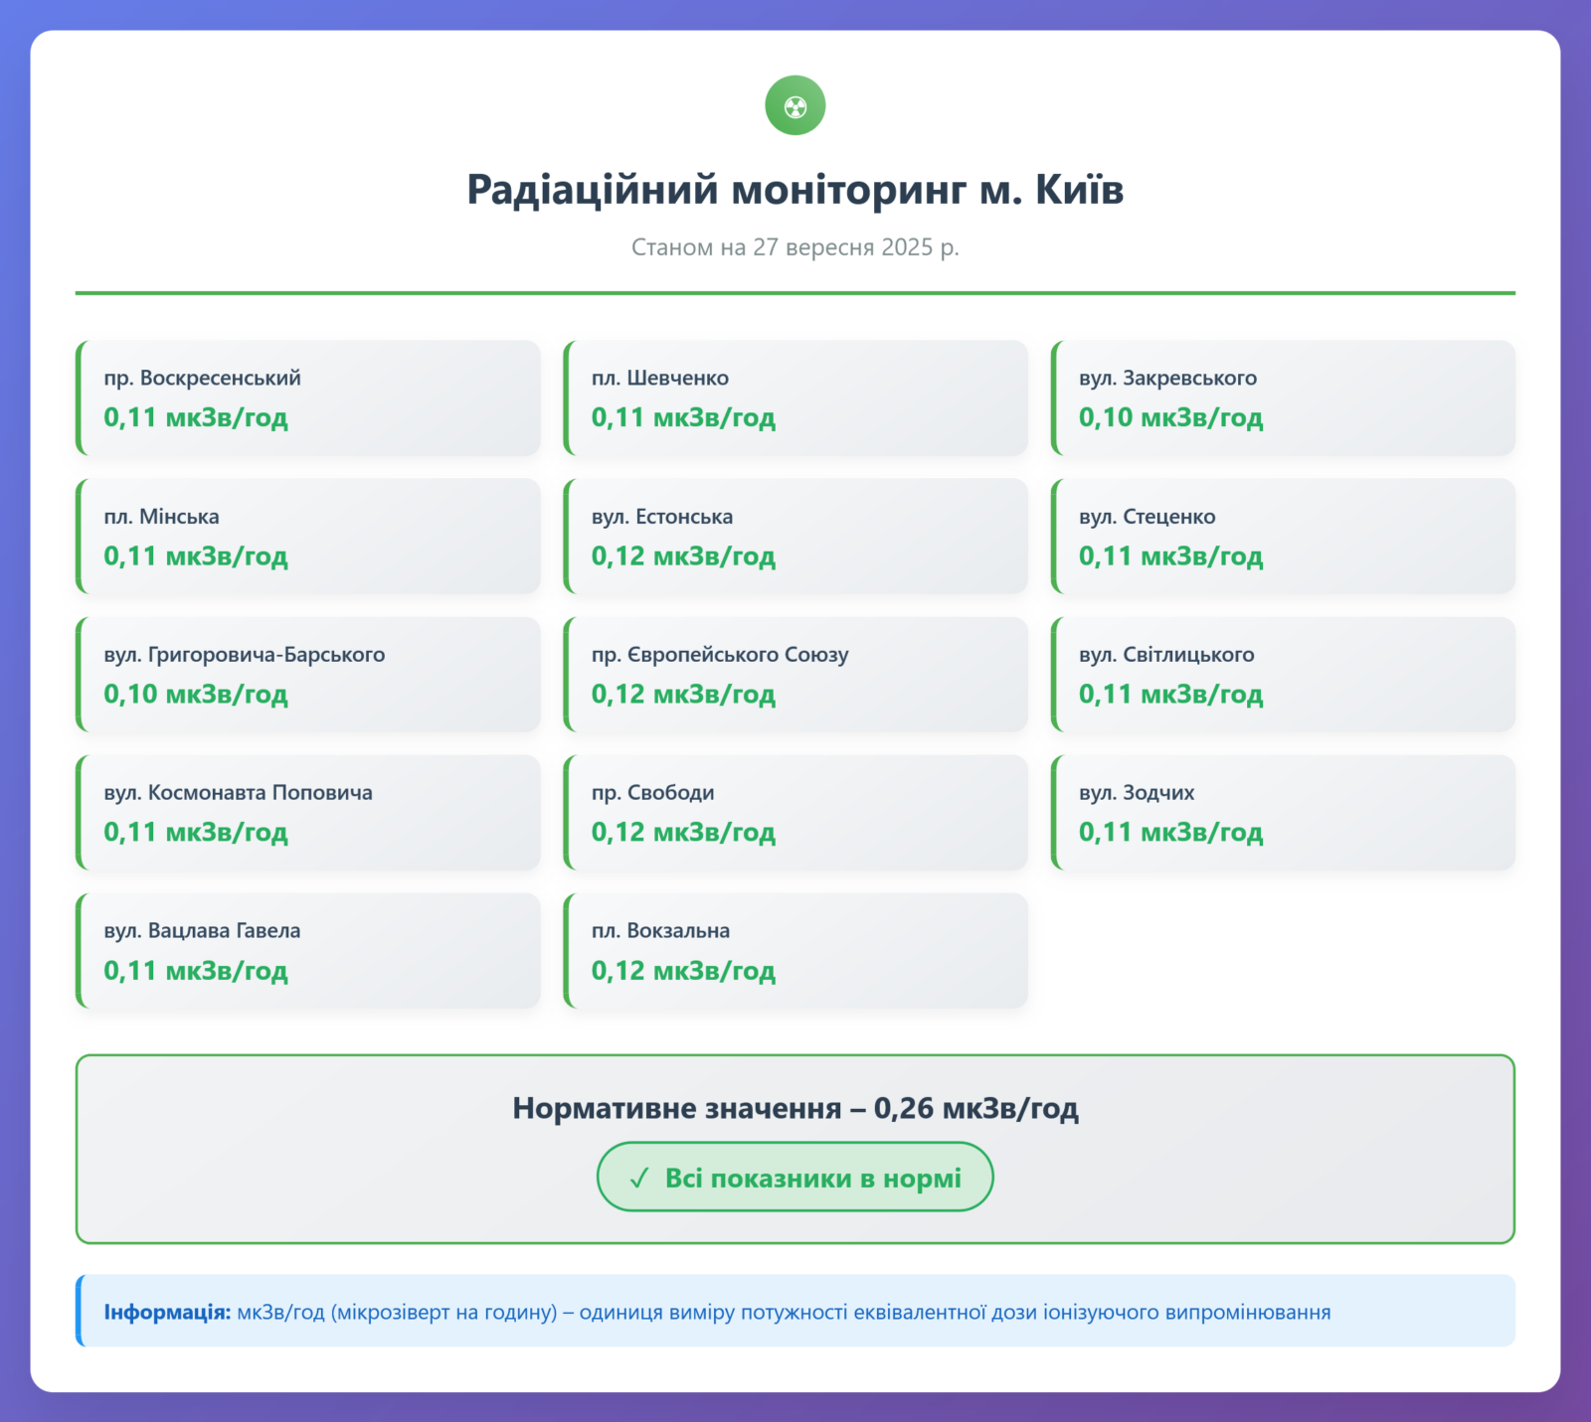Select the пр. Свободи reading card
Screen dimensions: 1591x1422
pos(795,813)
